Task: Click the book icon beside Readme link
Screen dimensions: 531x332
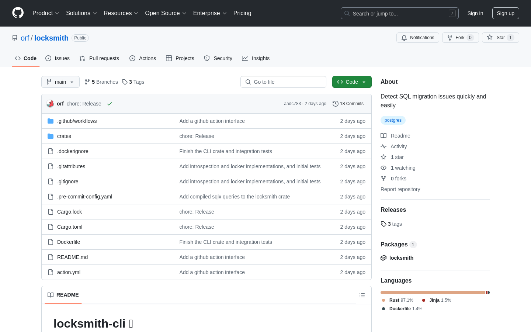Action: 383,136
